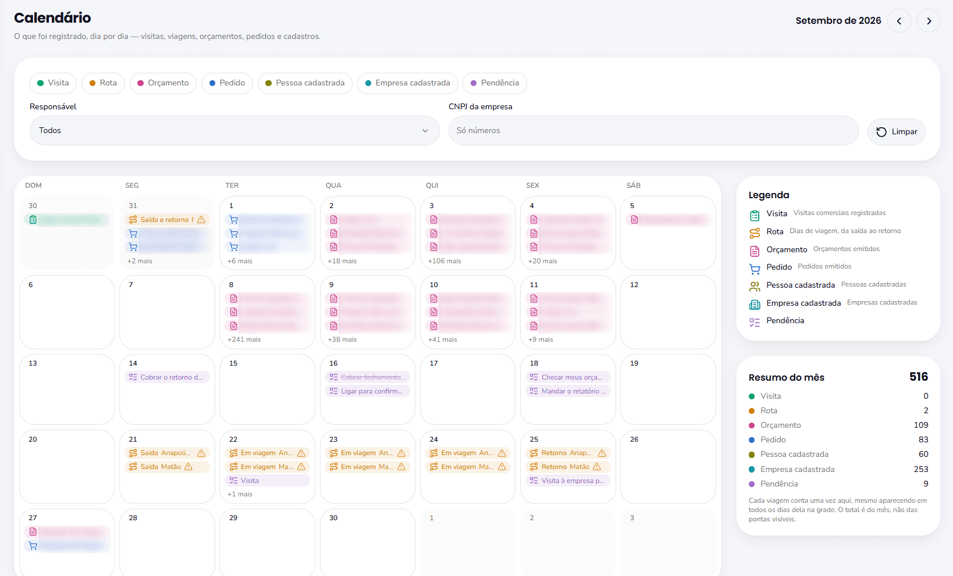Go to next month arrow
The height and width of the screenshot is (576, 953).
[929, 21]
